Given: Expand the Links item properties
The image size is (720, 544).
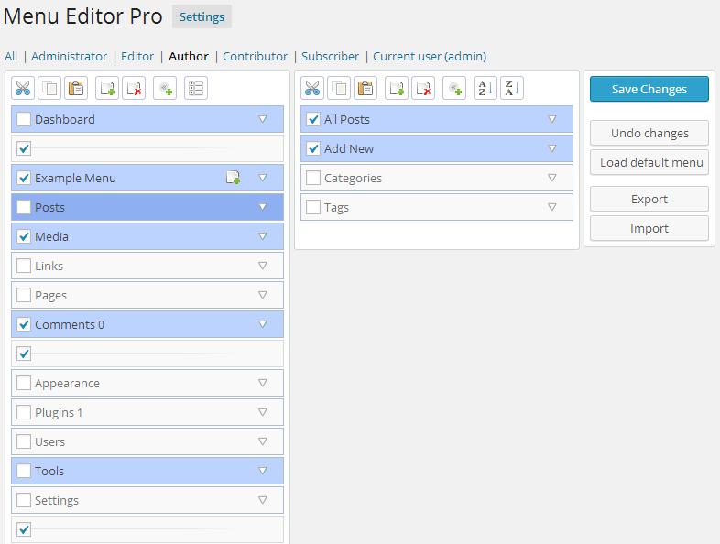Looking at the screenshot, I should click(x=263, y=266).
